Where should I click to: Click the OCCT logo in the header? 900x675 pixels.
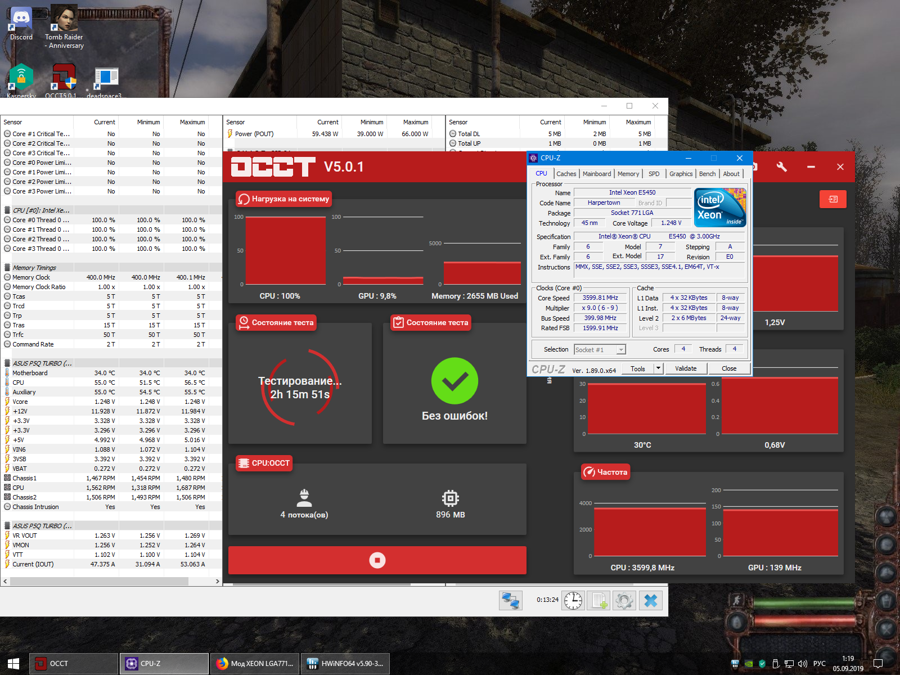273,166
